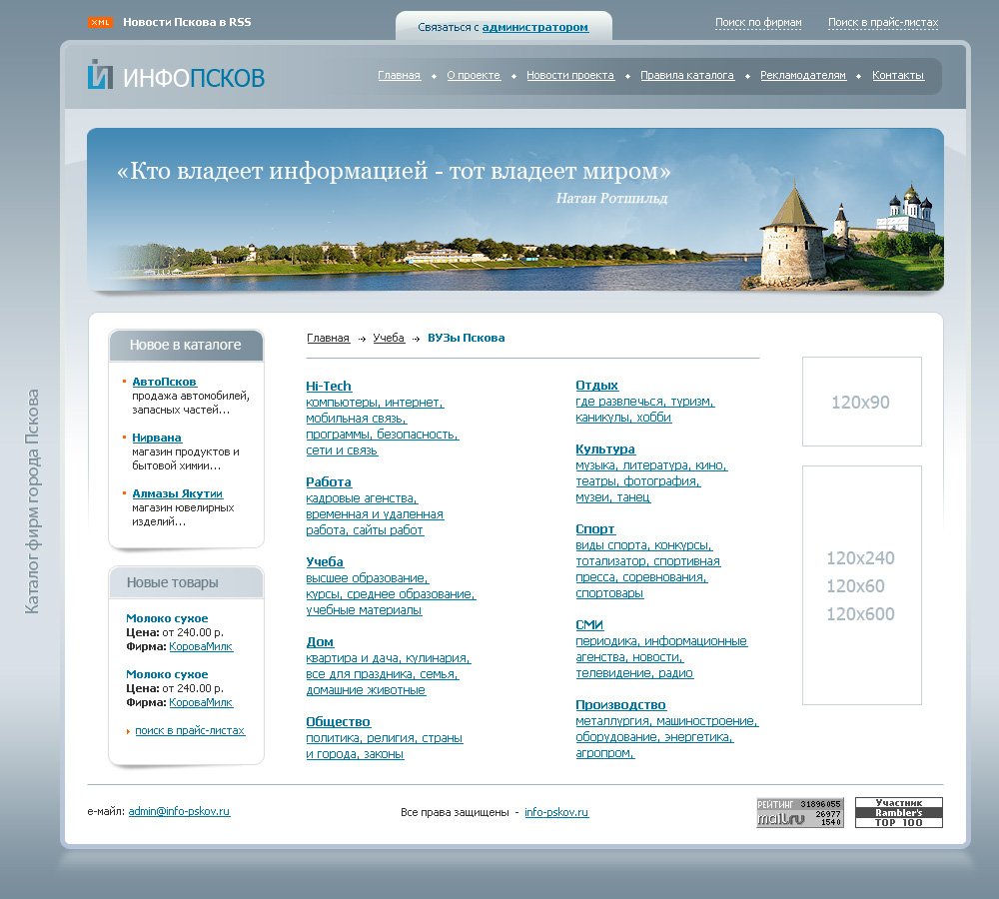Click the Pskov panorama banner image
Image resolution: width=999 pixels, height=899 pixels.
click(514, 210)
